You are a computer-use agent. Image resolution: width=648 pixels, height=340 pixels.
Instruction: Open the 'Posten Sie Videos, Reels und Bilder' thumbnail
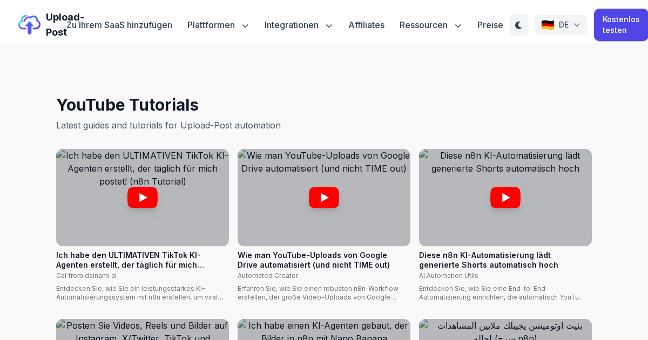point(143,330)
